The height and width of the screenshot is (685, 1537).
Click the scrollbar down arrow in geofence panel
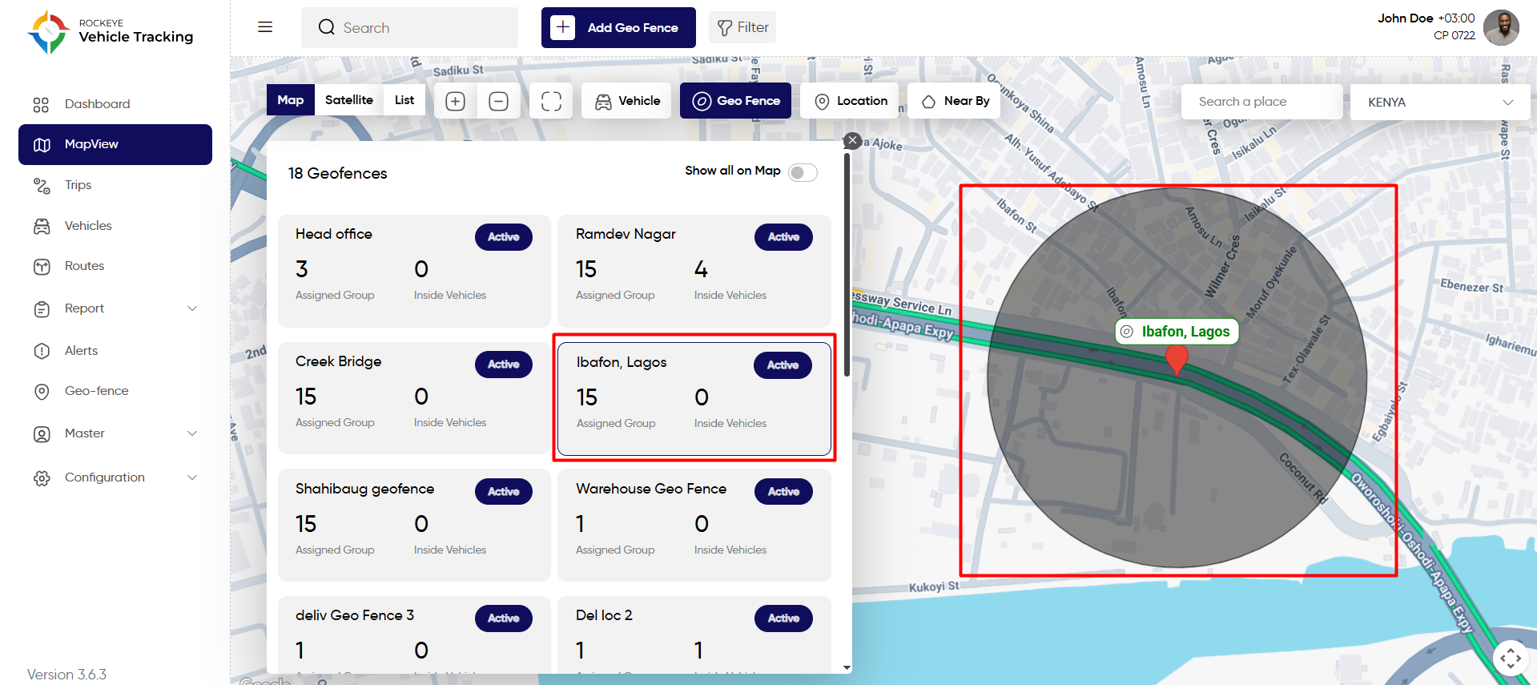click(847, 667)
